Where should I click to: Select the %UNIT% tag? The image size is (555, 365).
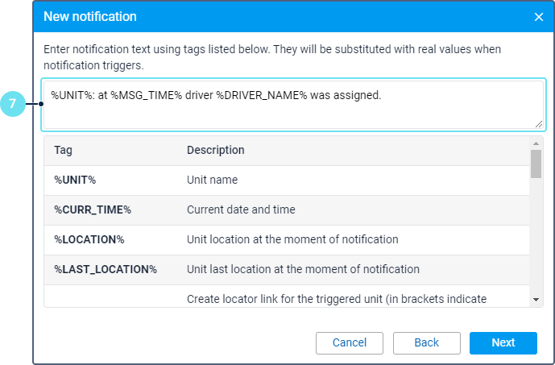(75, 180)
